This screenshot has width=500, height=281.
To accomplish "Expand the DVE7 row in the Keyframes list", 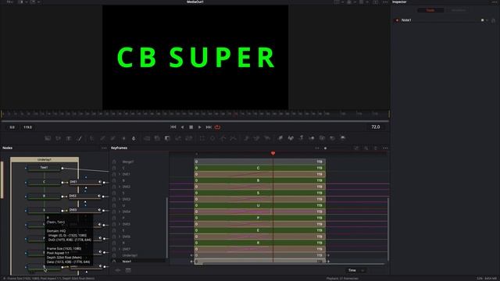I will click(x=120, y=249).
